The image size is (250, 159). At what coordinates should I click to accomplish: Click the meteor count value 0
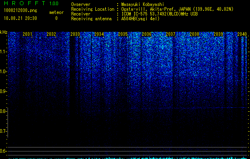pos(56,18)
